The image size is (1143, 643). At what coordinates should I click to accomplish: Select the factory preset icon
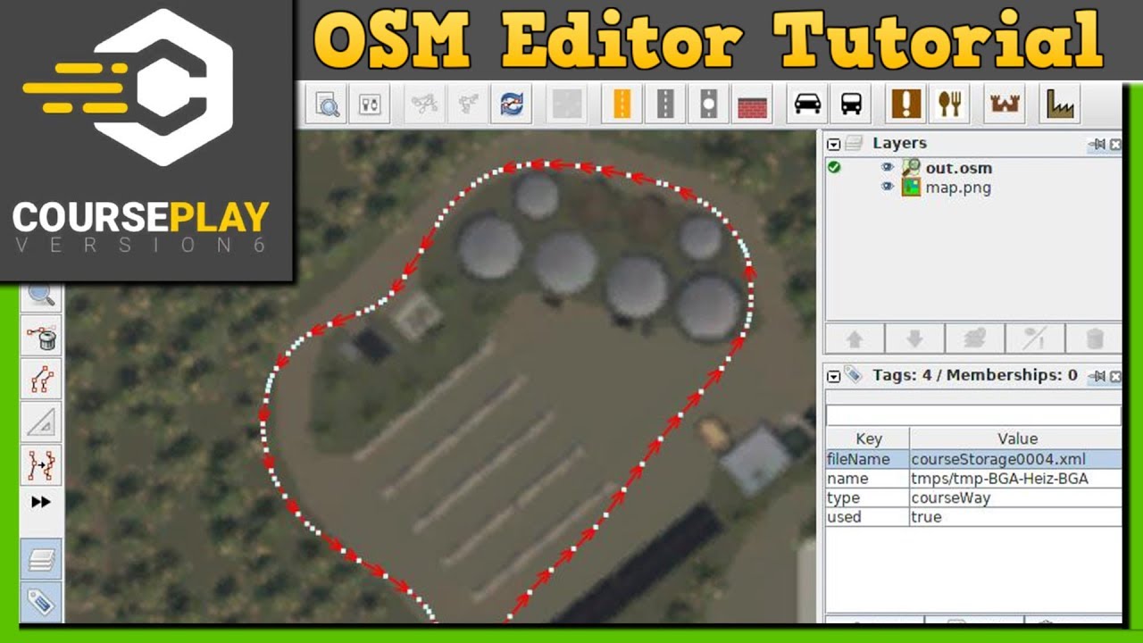click(1059, 104)
